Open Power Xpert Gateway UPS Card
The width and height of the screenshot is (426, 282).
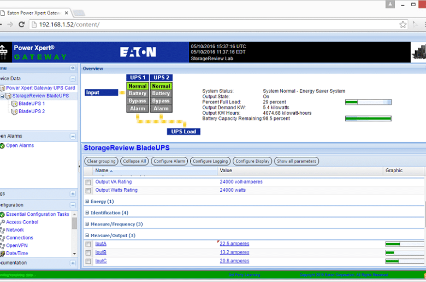click(40, 88)
